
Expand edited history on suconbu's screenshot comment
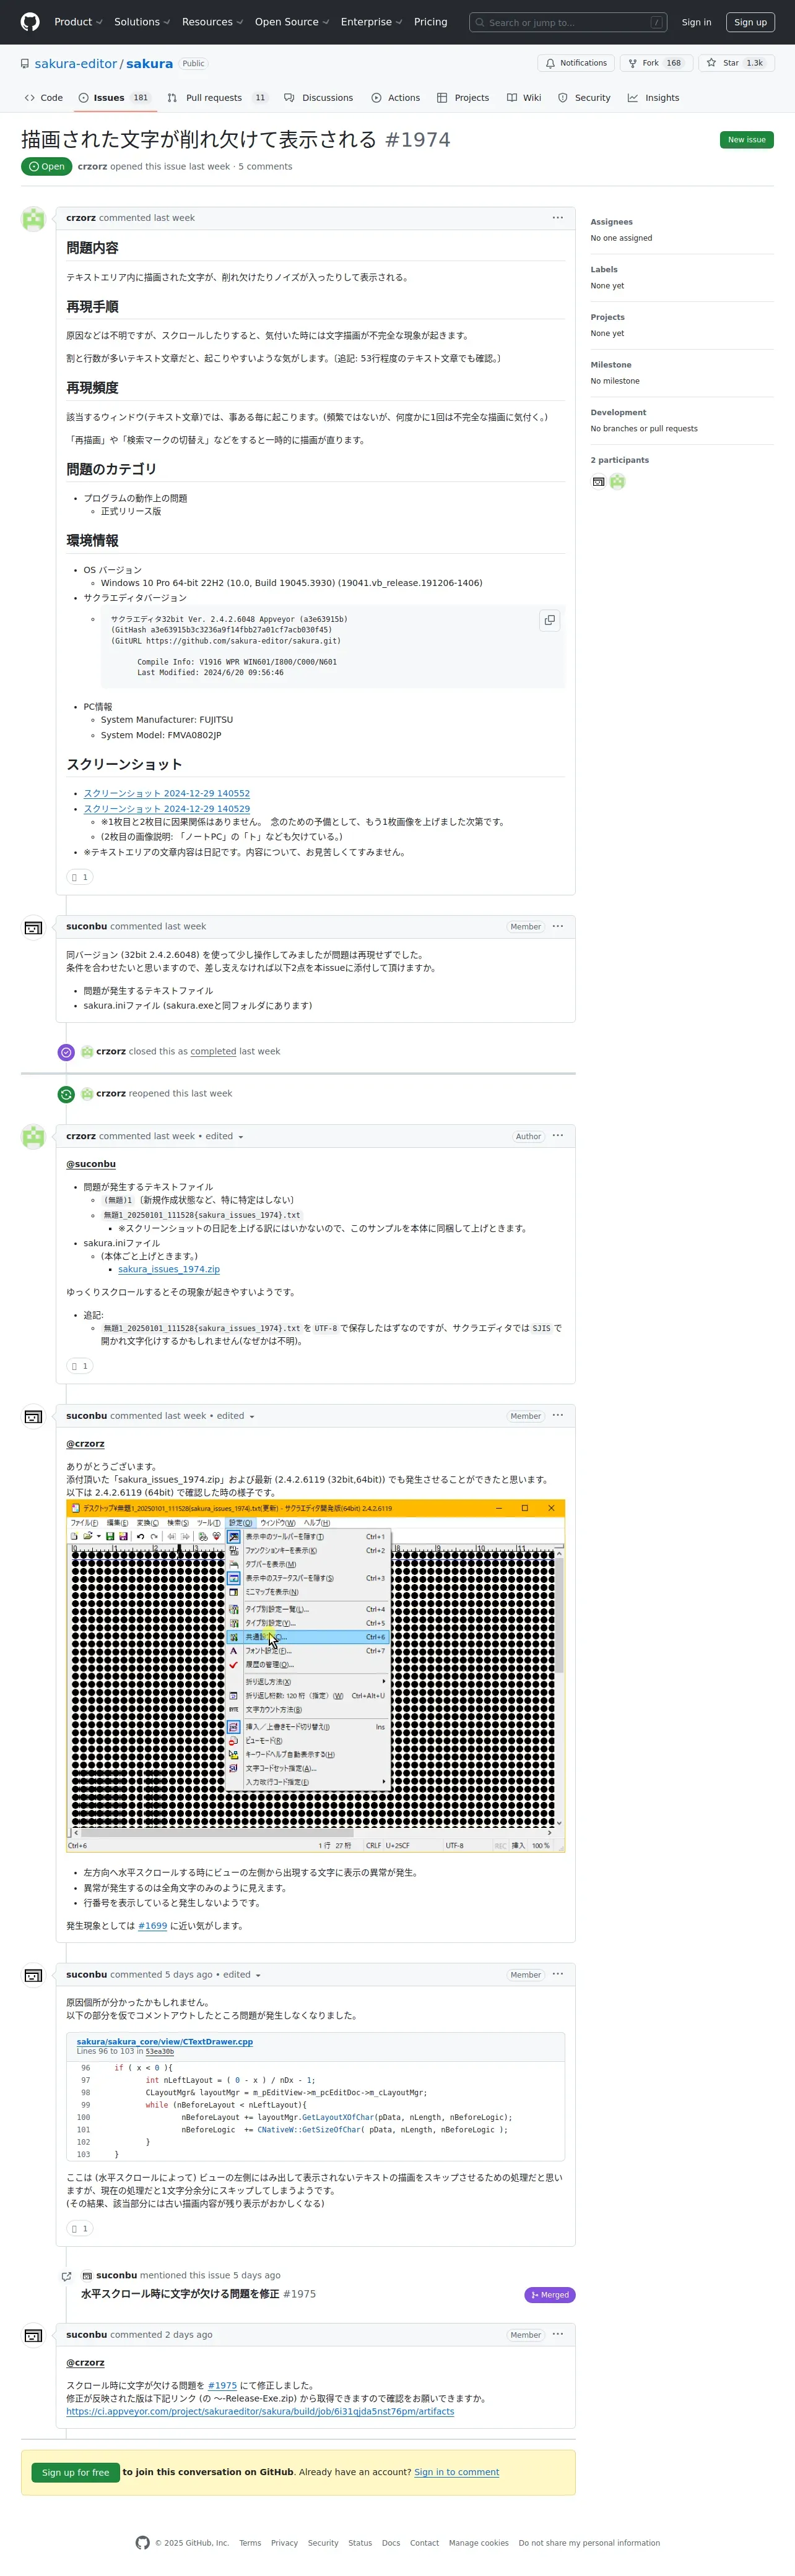[236, 1416]
